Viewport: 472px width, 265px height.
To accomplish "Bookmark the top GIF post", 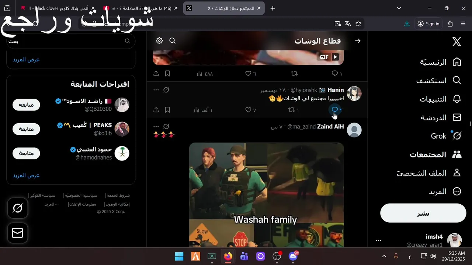I will pyautogui.click(x=167, y=74).
